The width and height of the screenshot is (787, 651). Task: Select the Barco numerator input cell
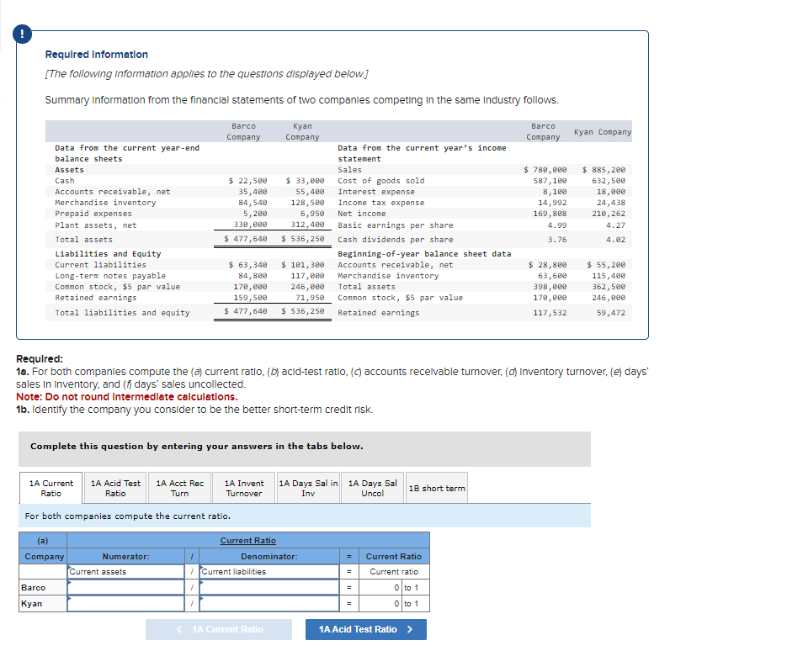125,587
